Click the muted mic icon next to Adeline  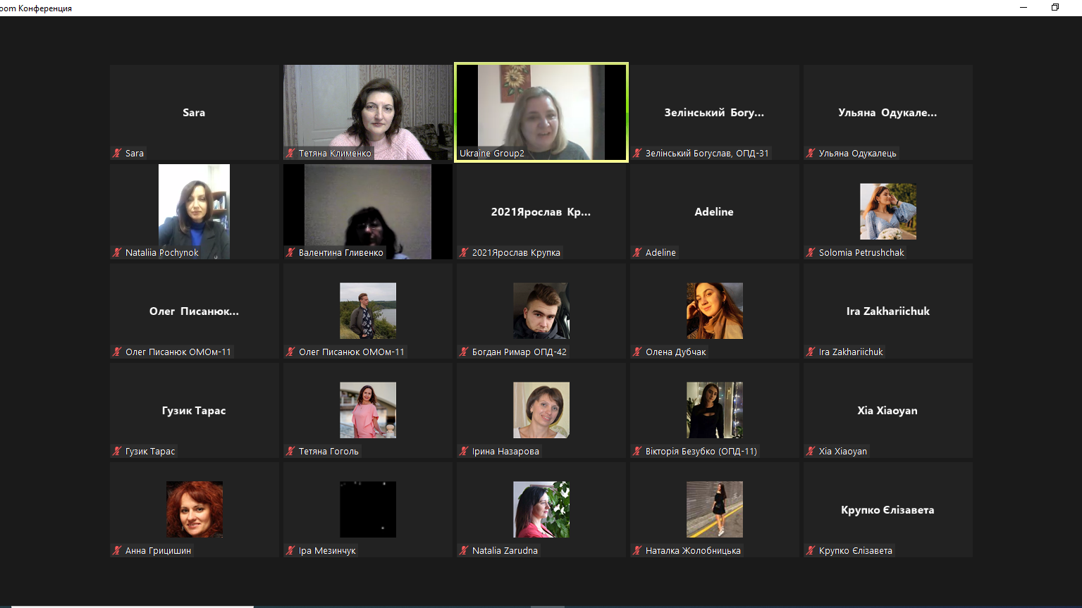[x=637, y=252]
